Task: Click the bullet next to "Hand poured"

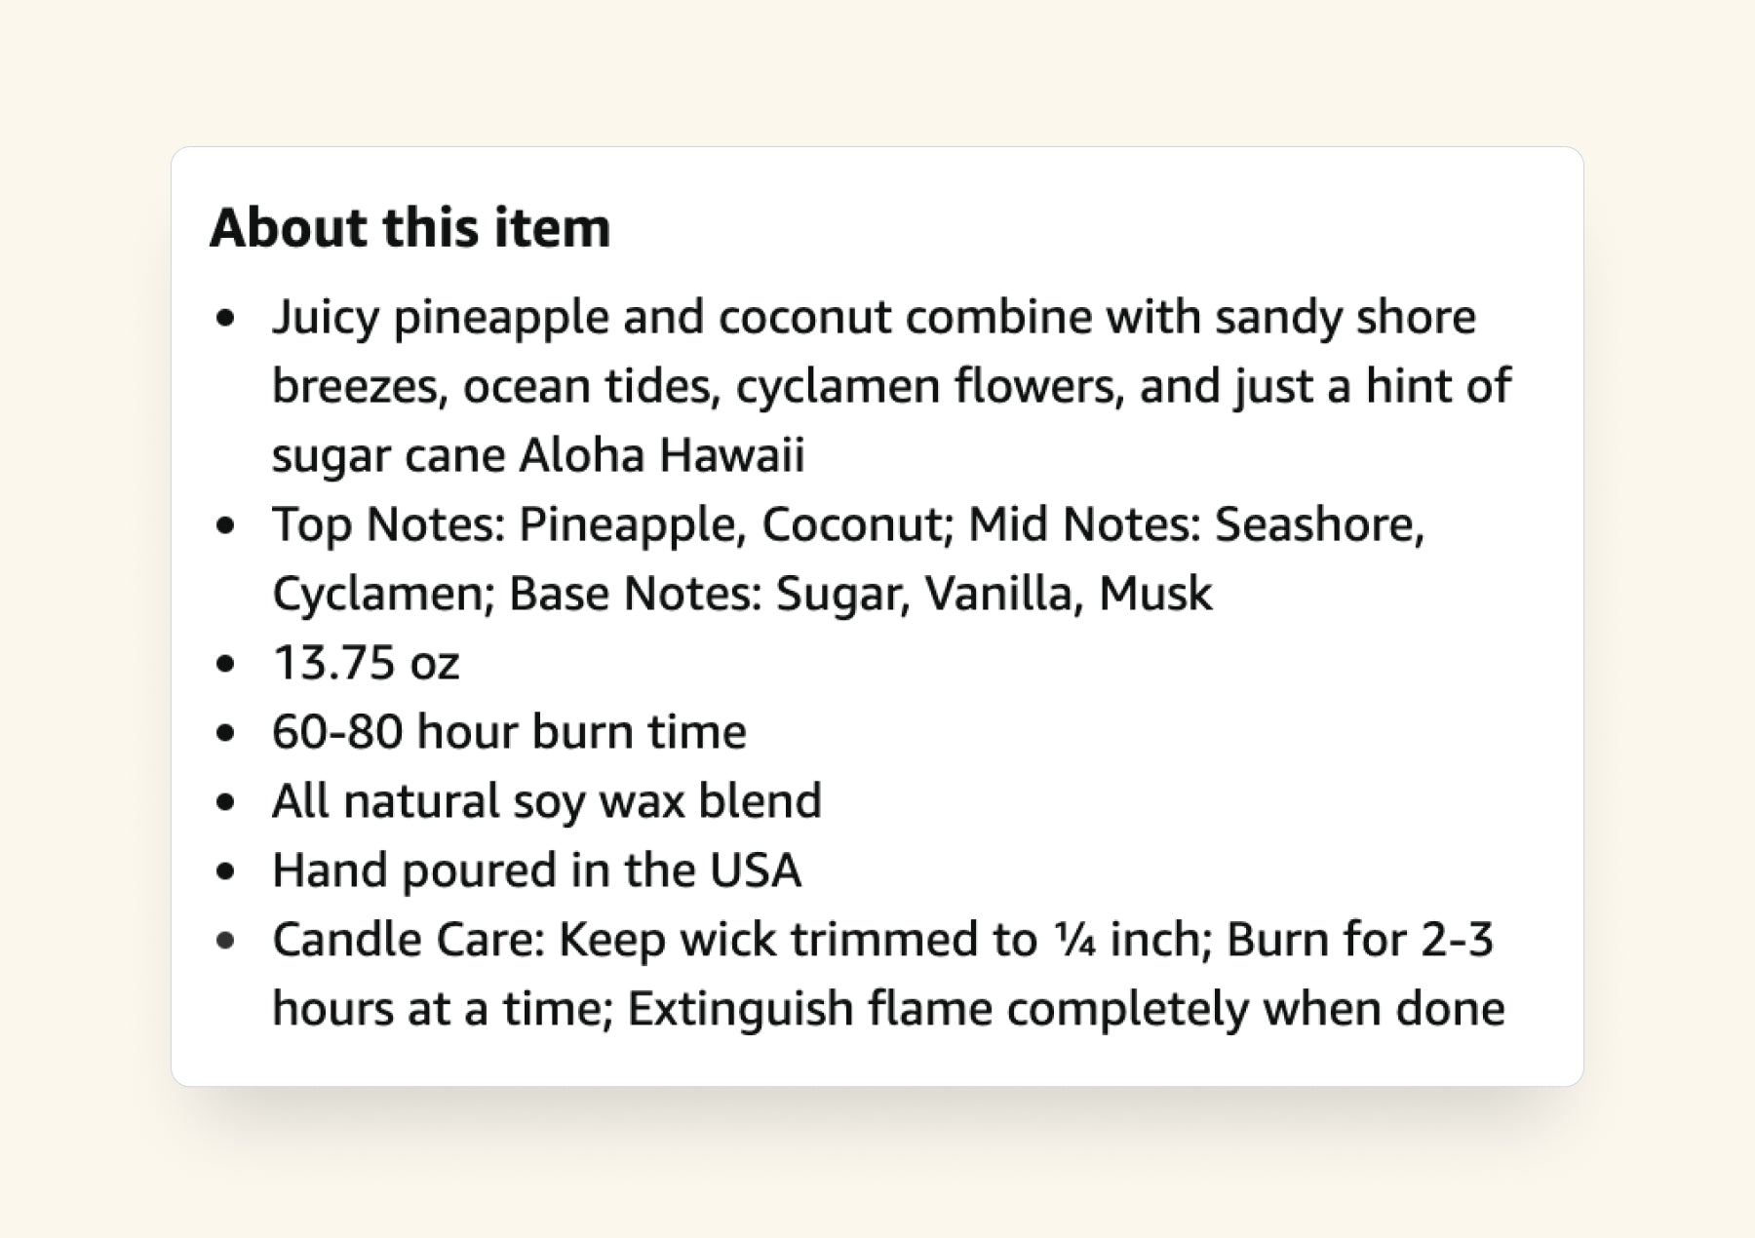Action: click(227, 871)
